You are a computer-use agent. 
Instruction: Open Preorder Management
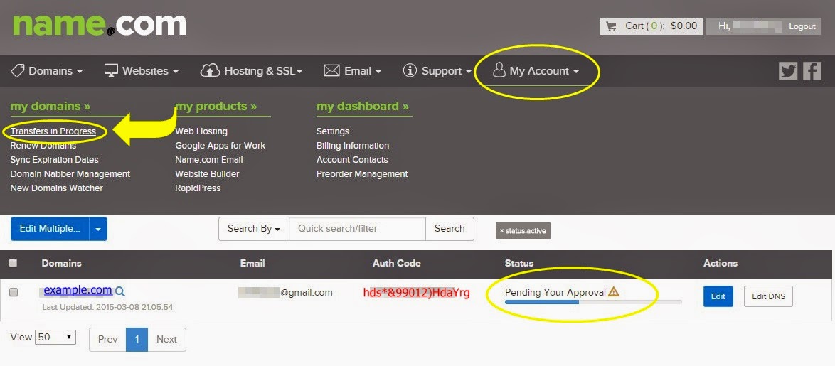click(x=362, y=174)
